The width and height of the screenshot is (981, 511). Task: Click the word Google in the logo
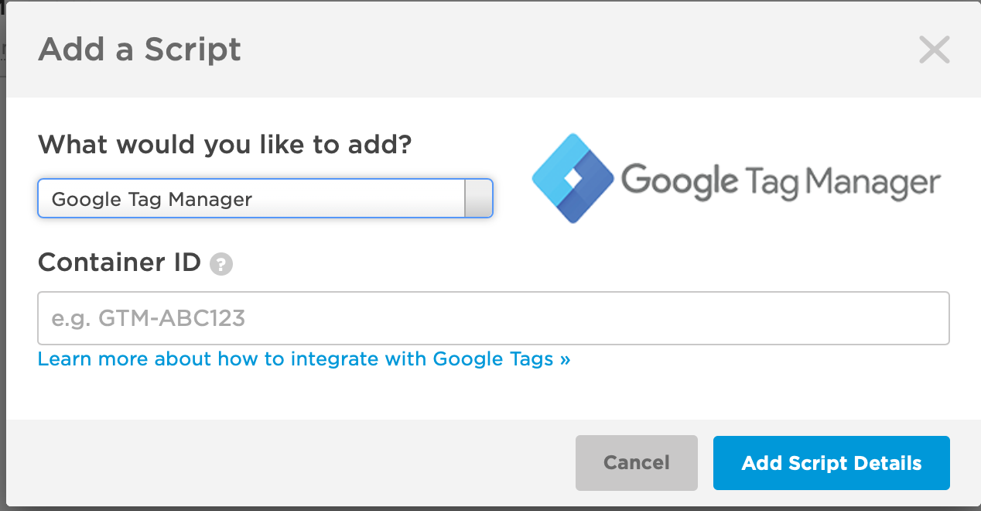tap(680, 181)
